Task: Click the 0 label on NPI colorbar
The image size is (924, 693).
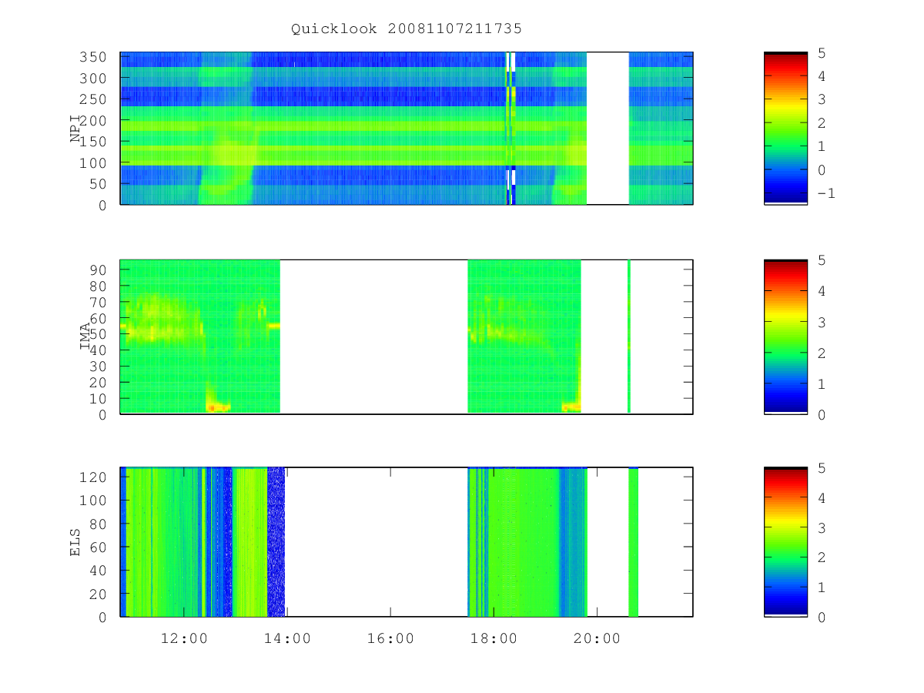Action: coord(821,170)
